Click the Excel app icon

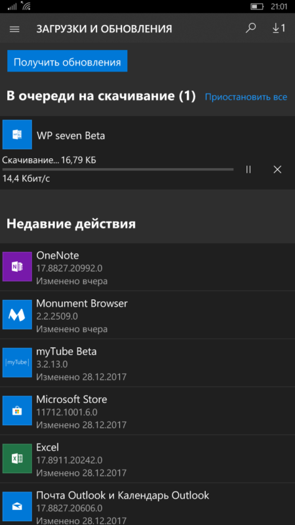click(18, 459)
